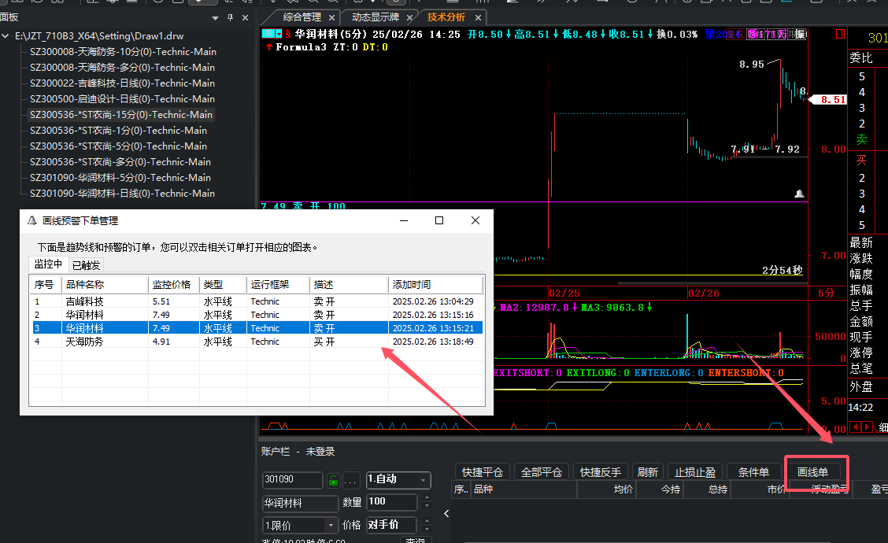Image resolution: width=888 pixels, height=543 pixels.
Task: Open the panel options dropdown arrow
Action: pyautogui.click(x=215, y=18)
